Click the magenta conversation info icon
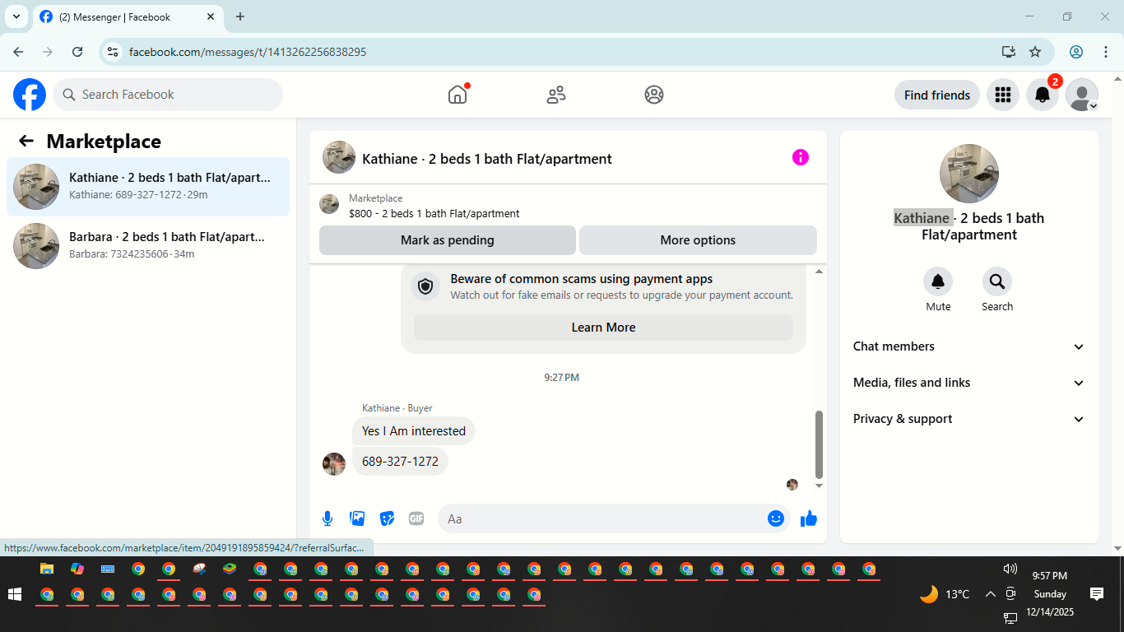This screenshot has width=1124, height=632. [801, 157]
